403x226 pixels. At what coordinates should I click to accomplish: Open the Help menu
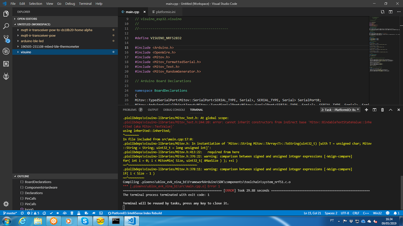(99, 3)
